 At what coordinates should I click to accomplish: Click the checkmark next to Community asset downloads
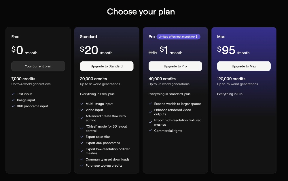click(x=82, y=159)
